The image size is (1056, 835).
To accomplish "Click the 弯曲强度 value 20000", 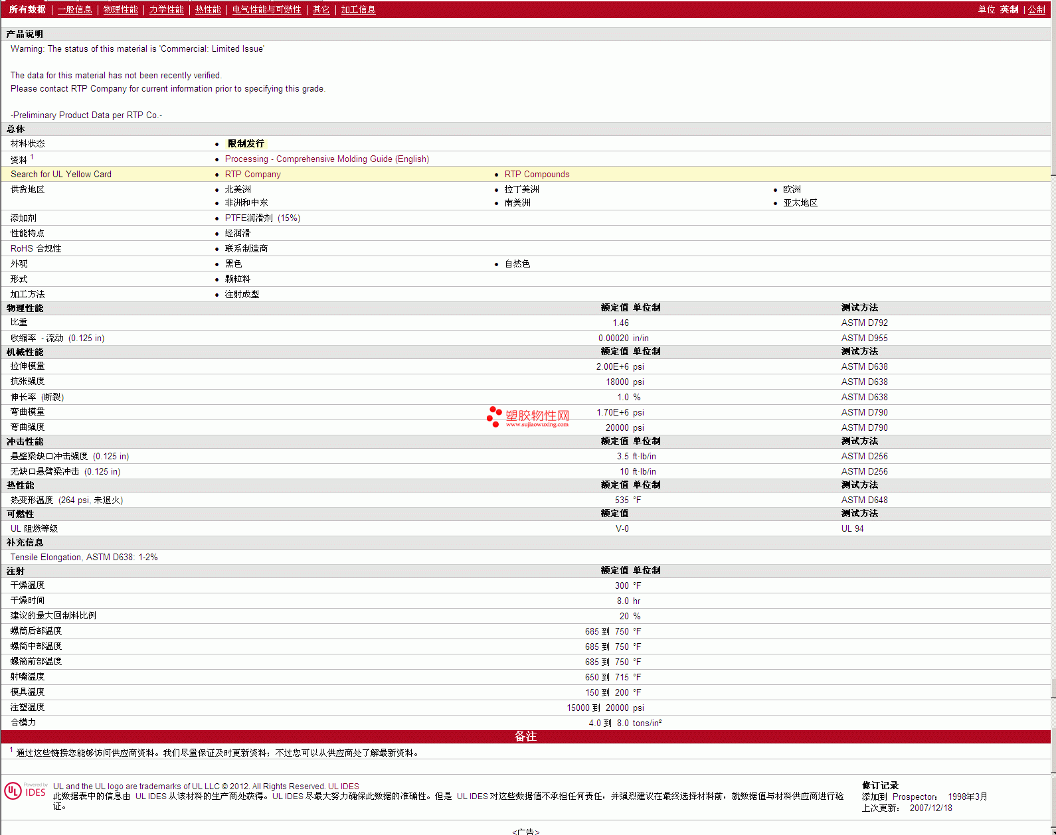I will [x=617, y=427].
